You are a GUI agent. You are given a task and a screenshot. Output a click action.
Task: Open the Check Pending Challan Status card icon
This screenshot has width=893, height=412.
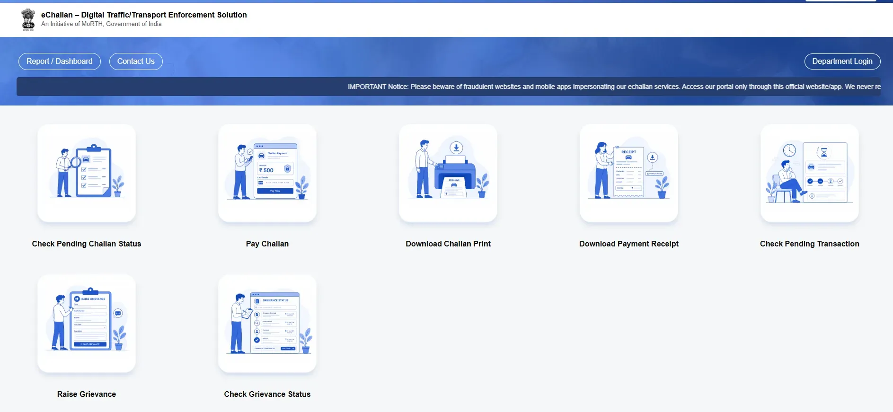87,173
